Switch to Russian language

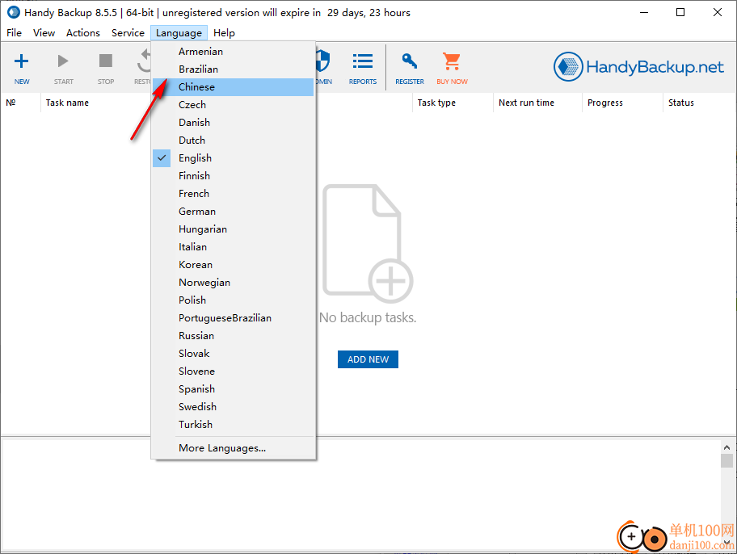[233, 336]
